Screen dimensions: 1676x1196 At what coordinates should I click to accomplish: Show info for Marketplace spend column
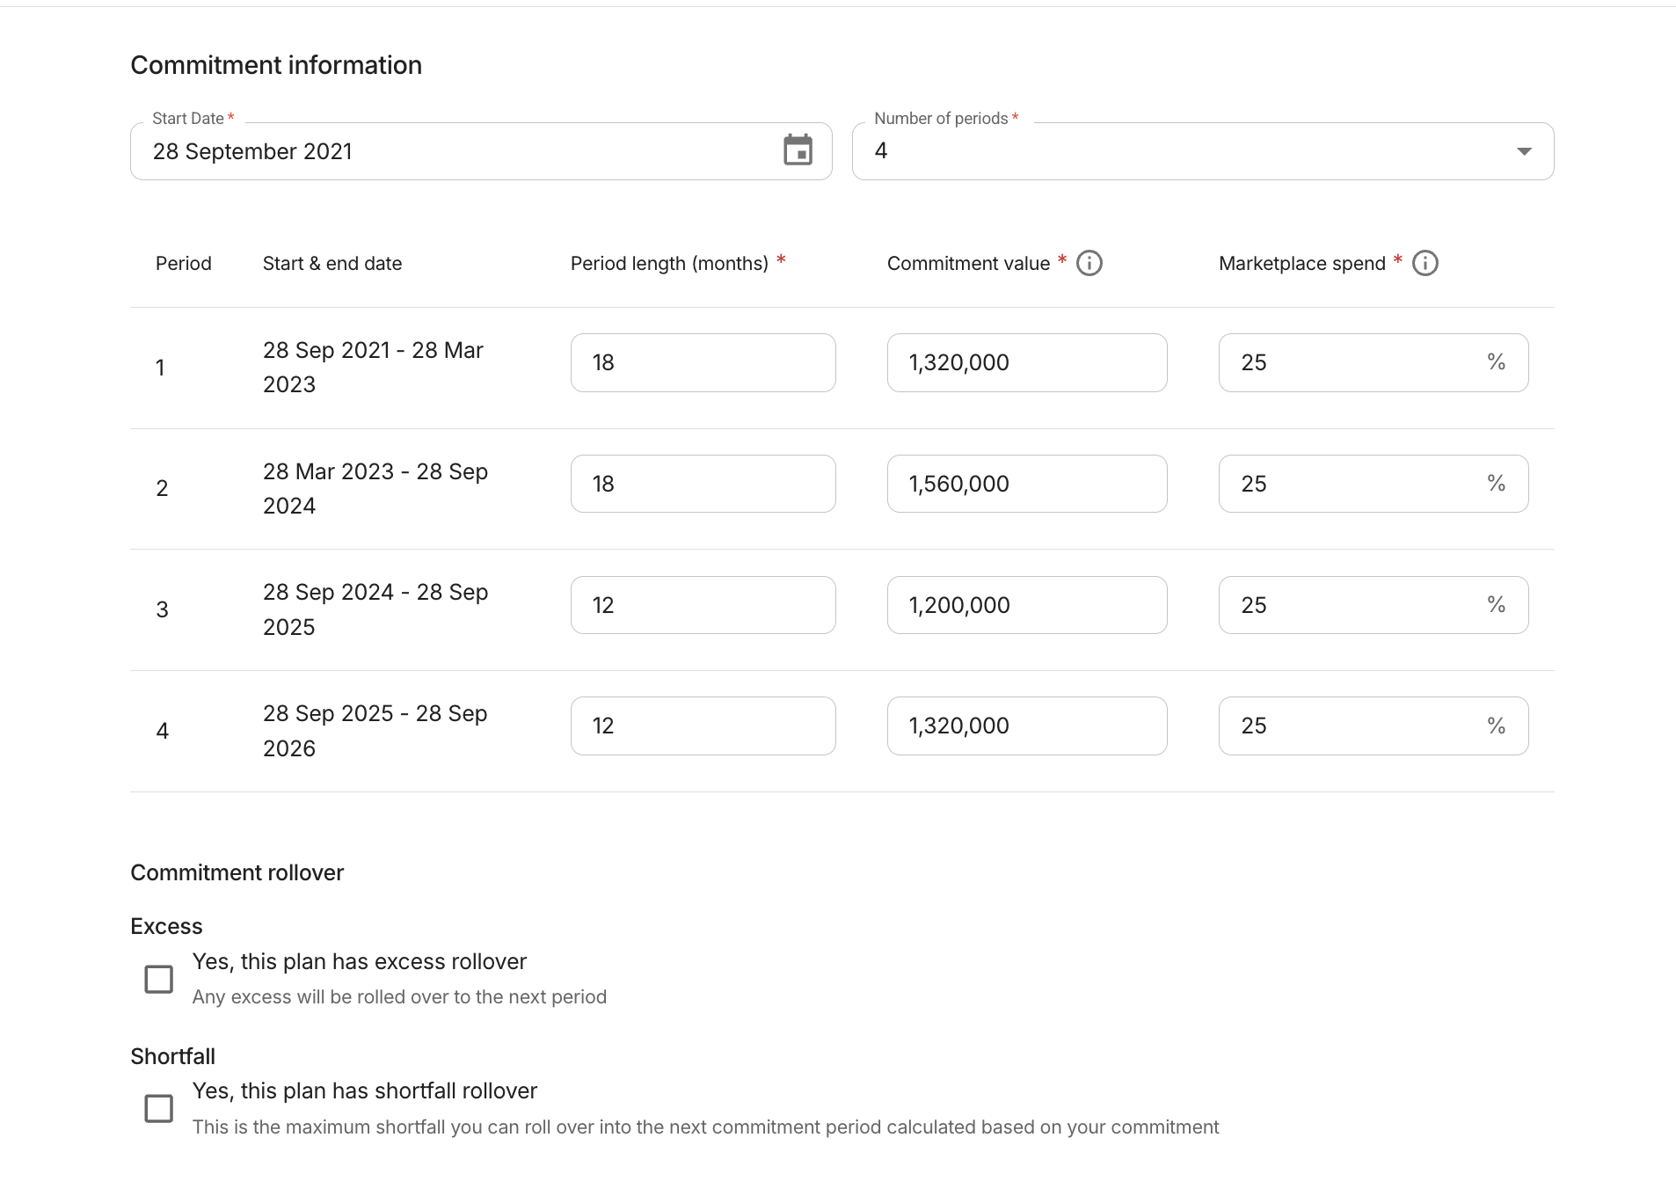(x=1425, y=263)
